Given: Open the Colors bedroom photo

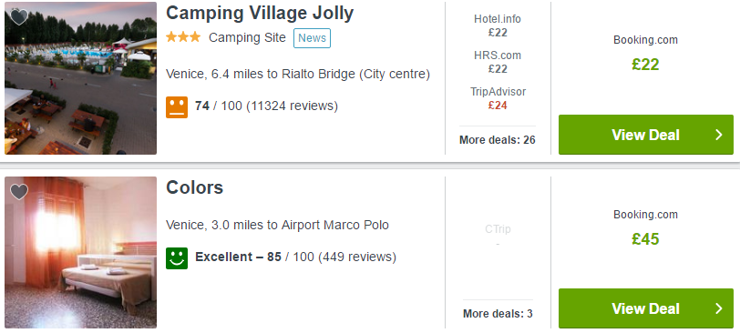Looking at the screenshot, I should tap(81, 252).
